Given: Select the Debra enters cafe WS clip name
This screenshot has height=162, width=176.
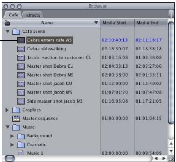Looking at the screenshot, I should coord(49,40).
